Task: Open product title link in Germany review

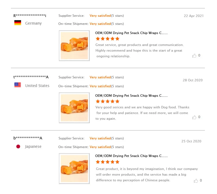Action: coord(131,33)
